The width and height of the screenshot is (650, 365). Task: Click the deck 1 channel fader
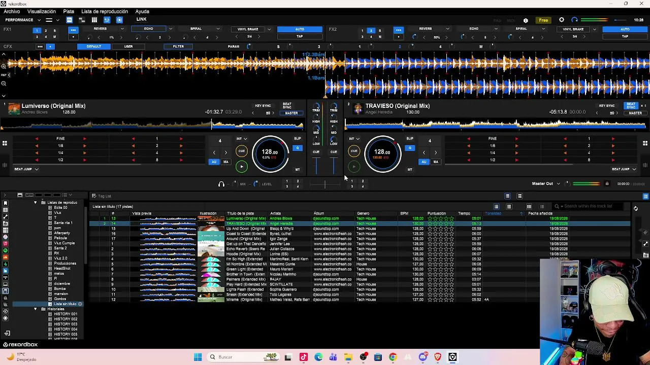(316, 165)
